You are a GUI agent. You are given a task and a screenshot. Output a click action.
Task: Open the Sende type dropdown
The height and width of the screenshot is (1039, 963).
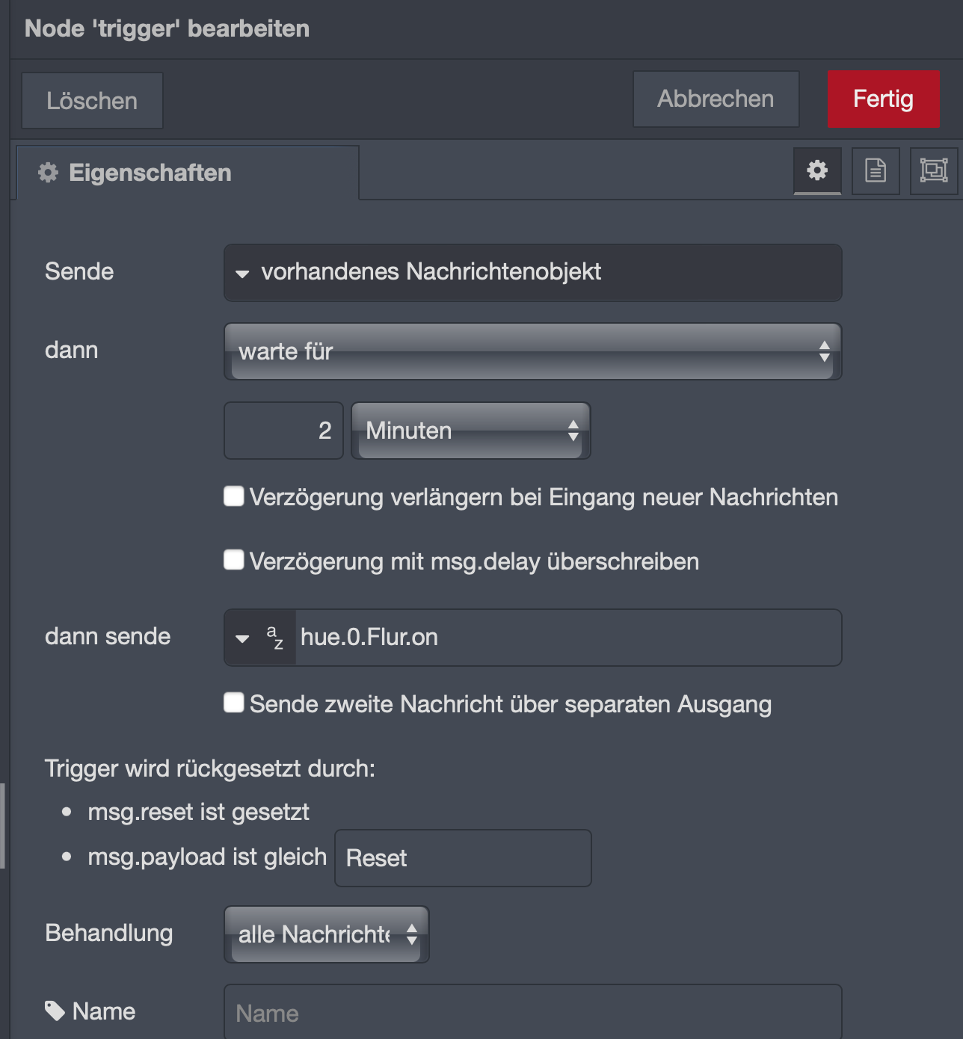533,272
